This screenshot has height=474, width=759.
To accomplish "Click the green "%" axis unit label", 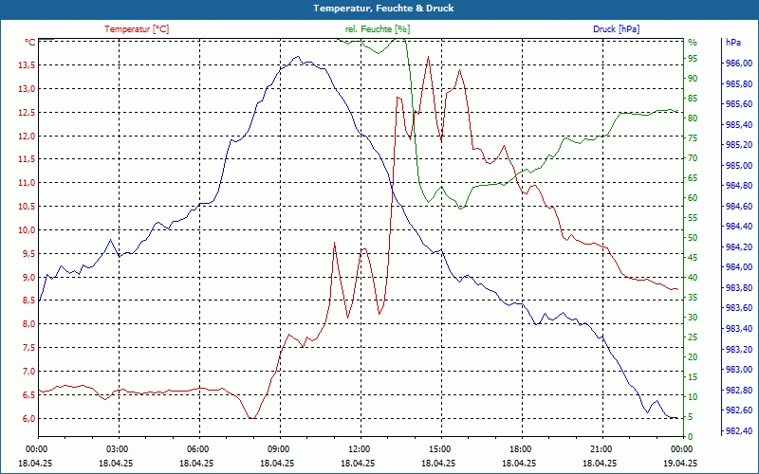I will (693, 43).
